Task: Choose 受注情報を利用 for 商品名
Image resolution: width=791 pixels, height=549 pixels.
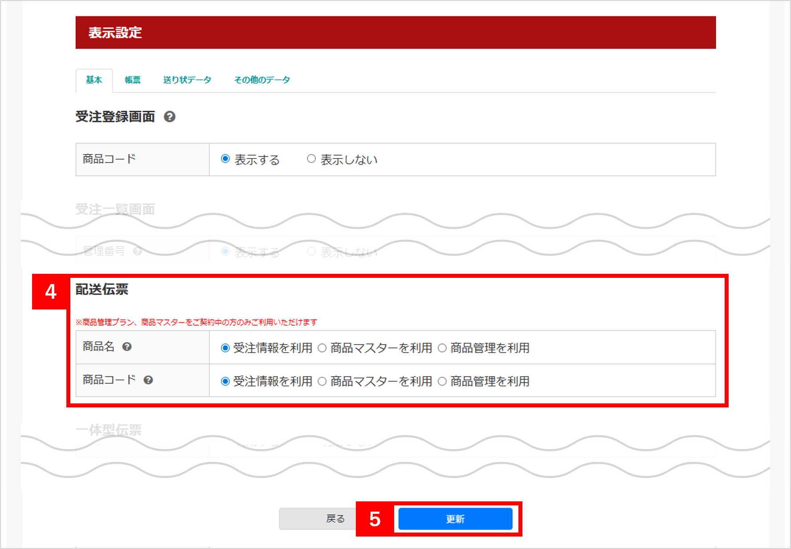Action: pyautogui.click(x=225, y=348)
